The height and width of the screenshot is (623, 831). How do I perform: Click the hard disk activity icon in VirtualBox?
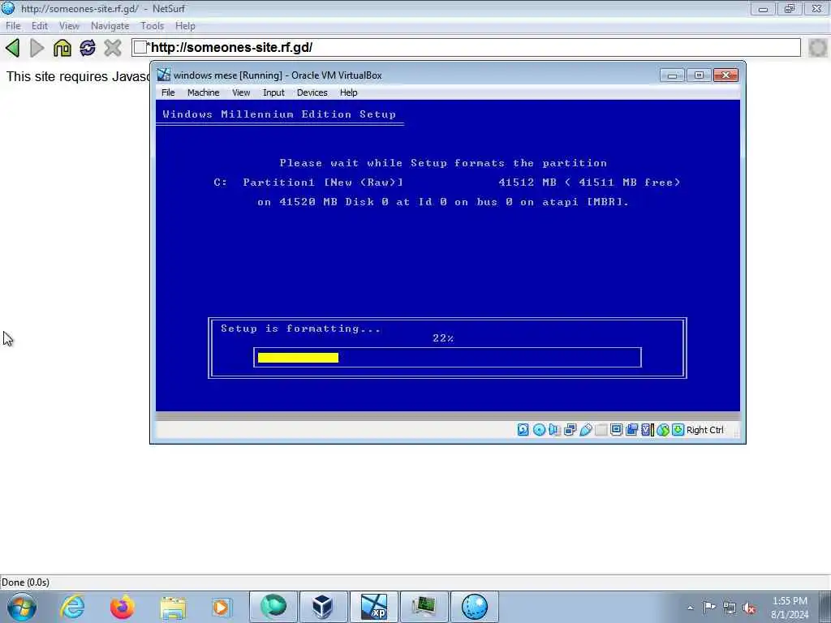click(x=523, y=430)
